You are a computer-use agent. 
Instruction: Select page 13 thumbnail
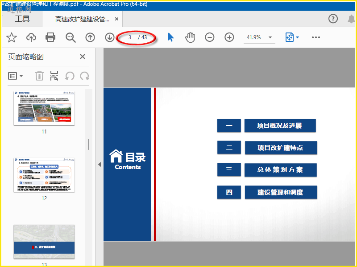[44, 242]
